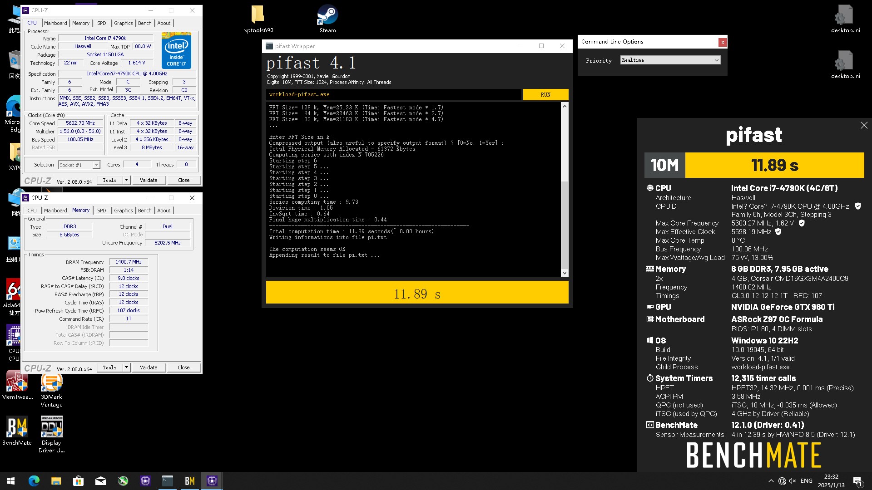Click the verified shield next to CPUID value

pos(858,206)
